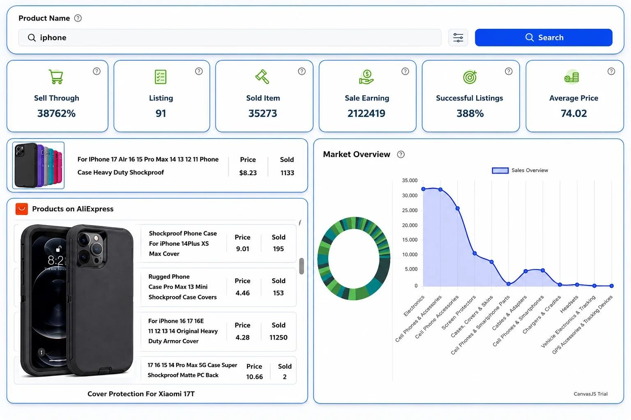Open the Sell Through card help icon
The height and width of the screenshot is (420, 631).
(97, 71)
